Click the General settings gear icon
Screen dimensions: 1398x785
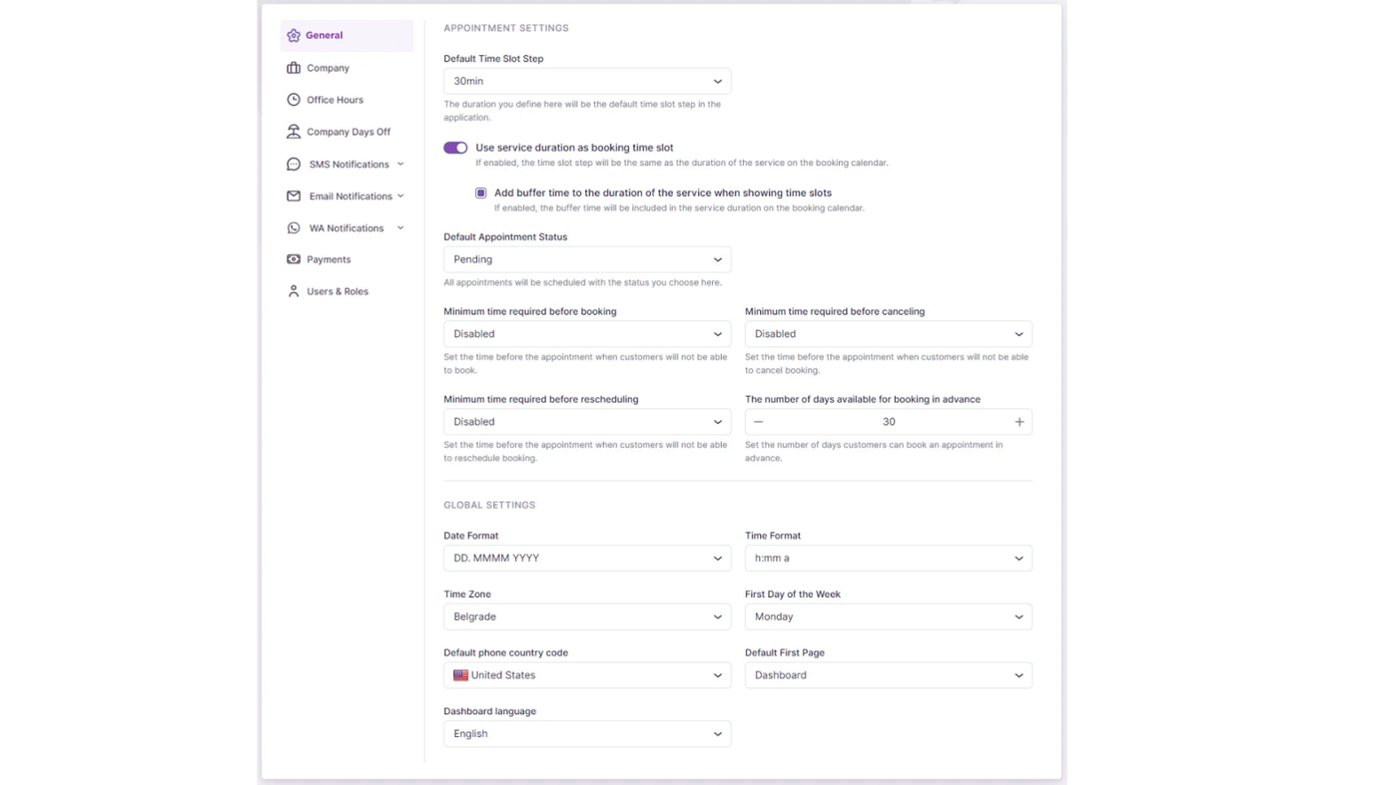click(x=294, y=36)
